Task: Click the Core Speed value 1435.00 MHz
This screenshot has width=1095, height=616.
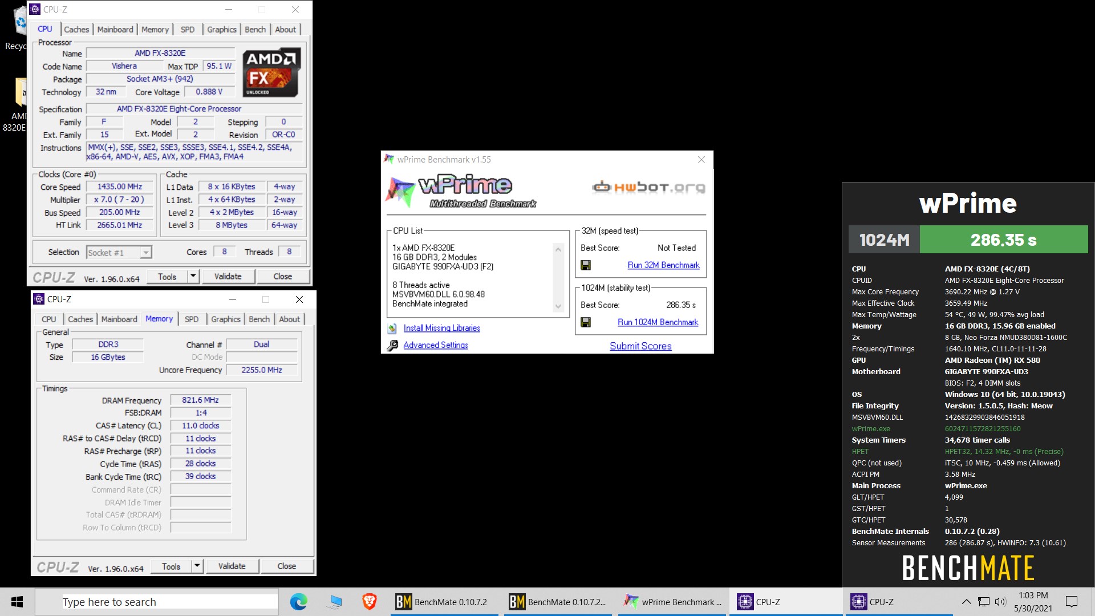Action: [120, 187]
